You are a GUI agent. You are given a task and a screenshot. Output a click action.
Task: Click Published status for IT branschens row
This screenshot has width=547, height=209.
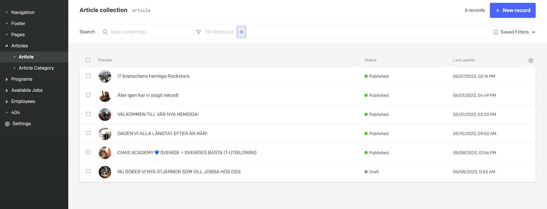[376, 76]
